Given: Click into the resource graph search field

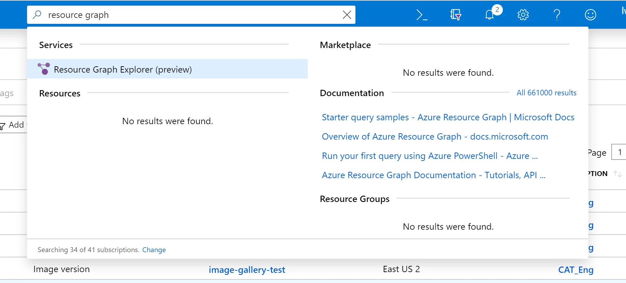Looking at the screenshot, I should [191, 15].
